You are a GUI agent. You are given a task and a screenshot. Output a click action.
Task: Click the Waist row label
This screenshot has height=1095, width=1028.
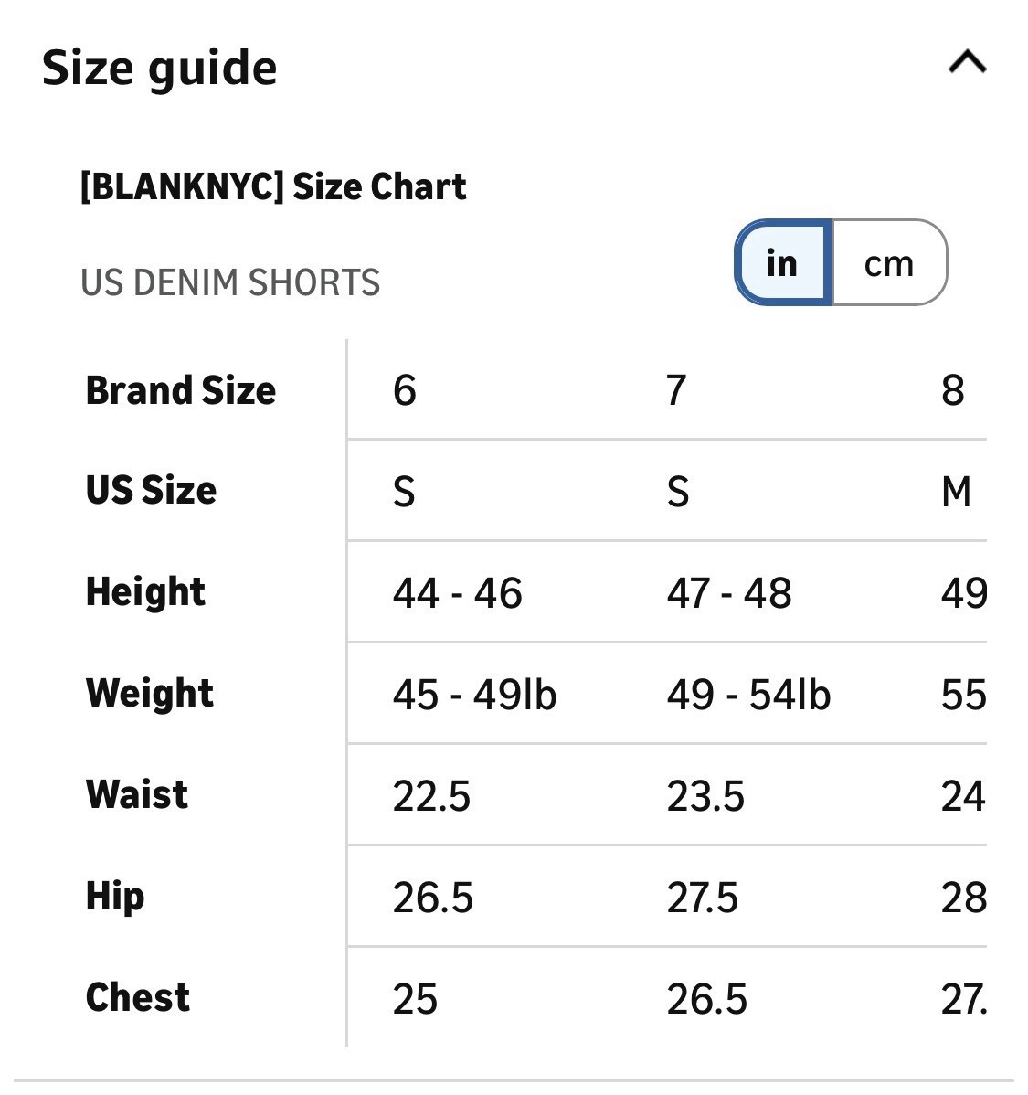[x=137, y=794]
